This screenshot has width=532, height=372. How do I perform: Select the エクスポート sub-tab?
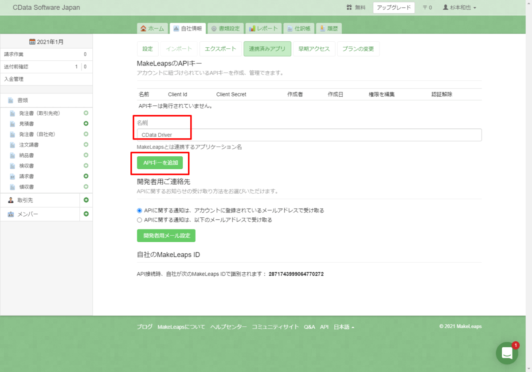click(221, 49)
